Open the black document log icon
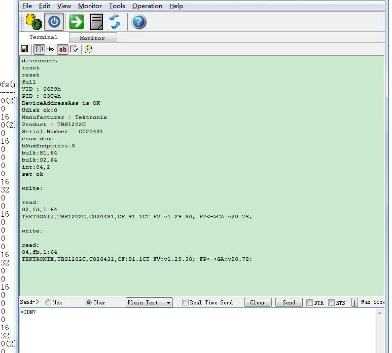The height and width of the screenshot is (353, 392). click(x=96, y=22)
